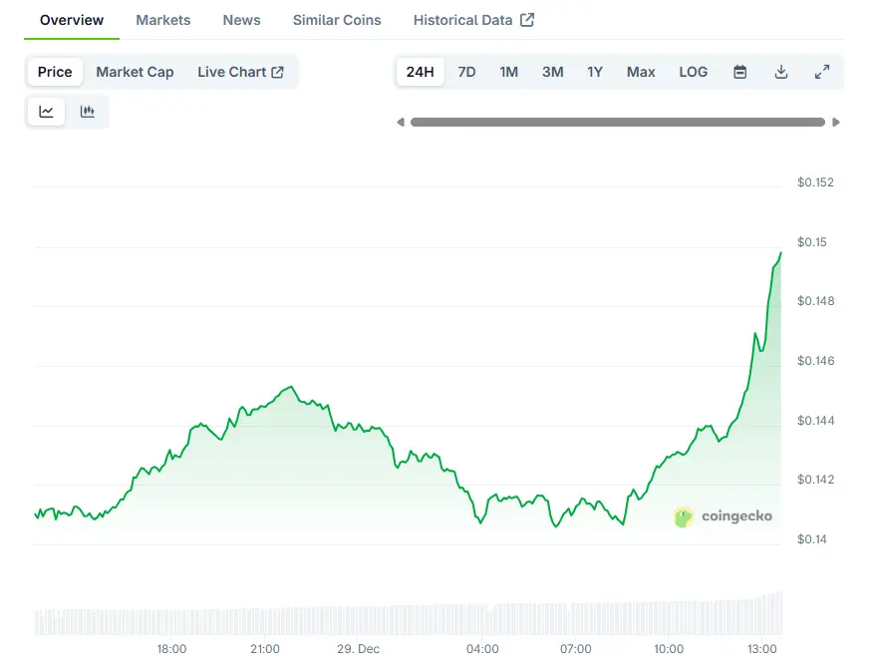
Task: Click the 04:00 time axis label
Action: coord(482,649)
